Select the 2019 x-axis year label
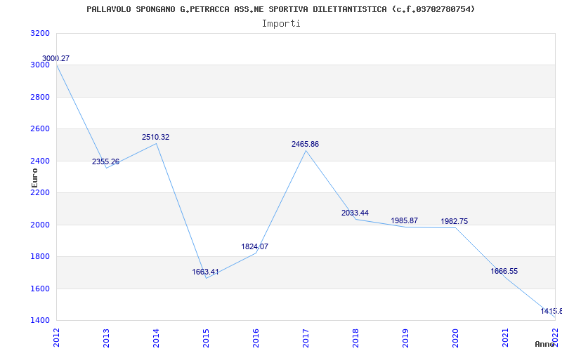The width and height of the screenshot is (562, 351). coord(405,337)
